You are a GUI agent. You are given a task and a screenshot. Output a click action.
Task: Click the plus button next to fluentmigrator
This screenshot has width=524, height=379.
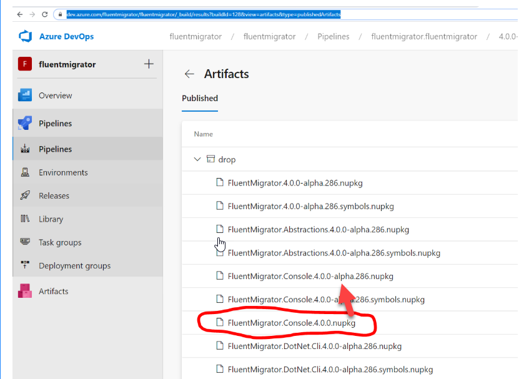click(149, 64)
